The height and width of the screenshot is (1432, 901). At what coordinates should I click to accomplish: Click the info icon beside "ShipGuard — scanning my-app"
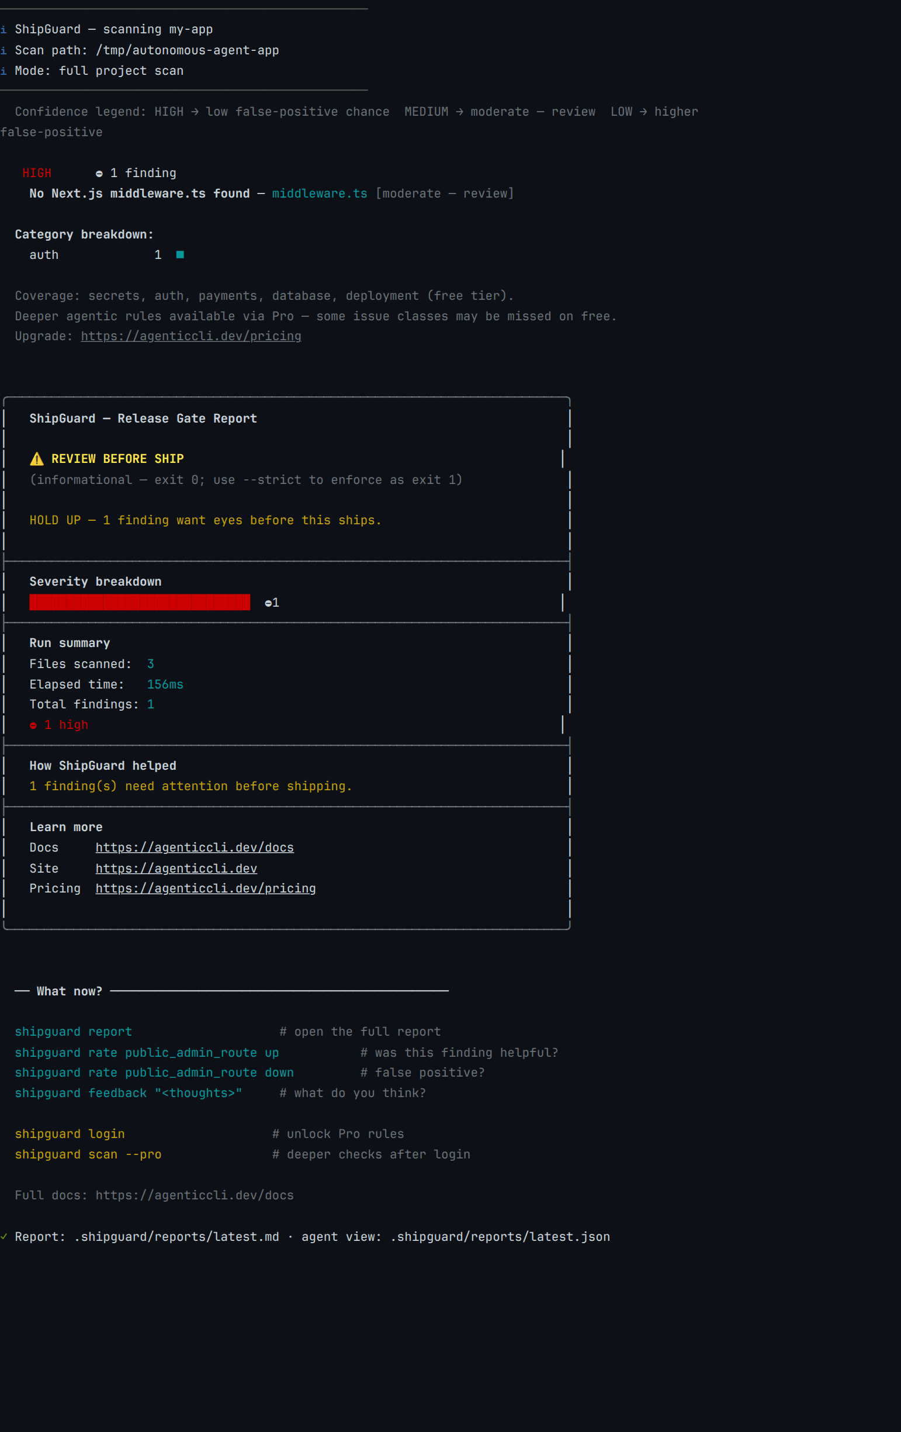[x=4, y=30]
